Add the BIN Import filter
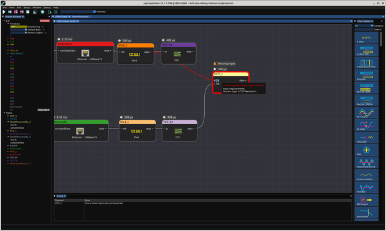Image resolution: width=386 pixels, height=231 pixels. point(366,201)
